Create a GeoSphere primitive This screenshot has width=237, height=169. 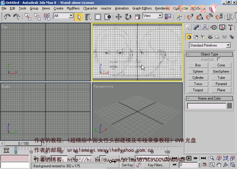click(x=221, y=71)
